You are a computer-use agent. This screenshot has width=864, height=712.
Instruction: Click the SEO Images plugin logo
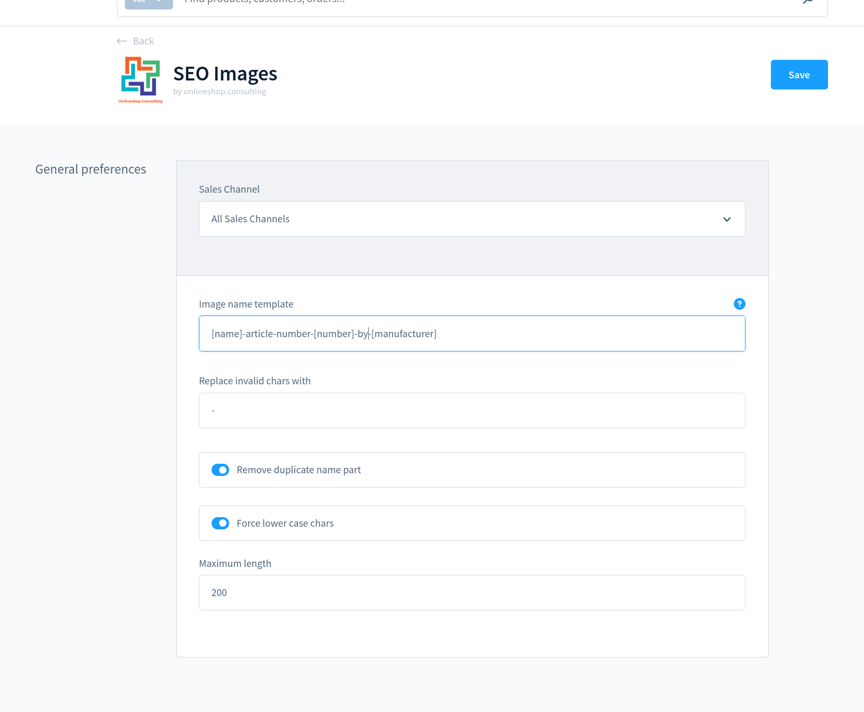(x=140, y=79)
